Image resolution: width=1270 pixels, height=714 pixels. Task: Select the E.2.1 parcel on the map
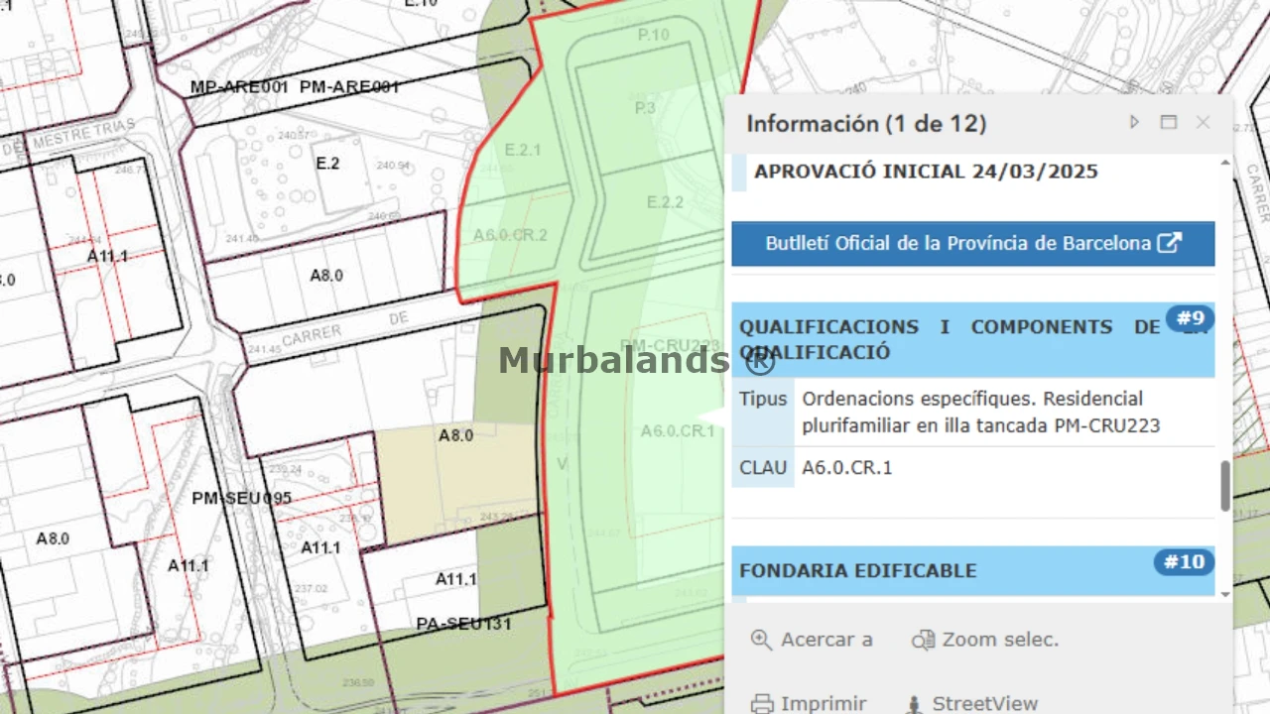[x=523, y=151]
